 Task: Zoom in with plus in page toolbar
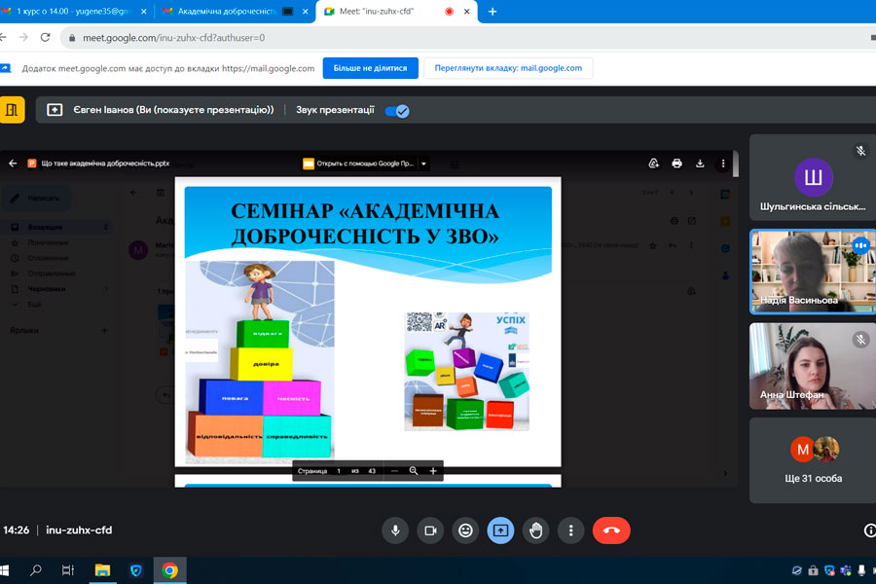pos(433,471)
